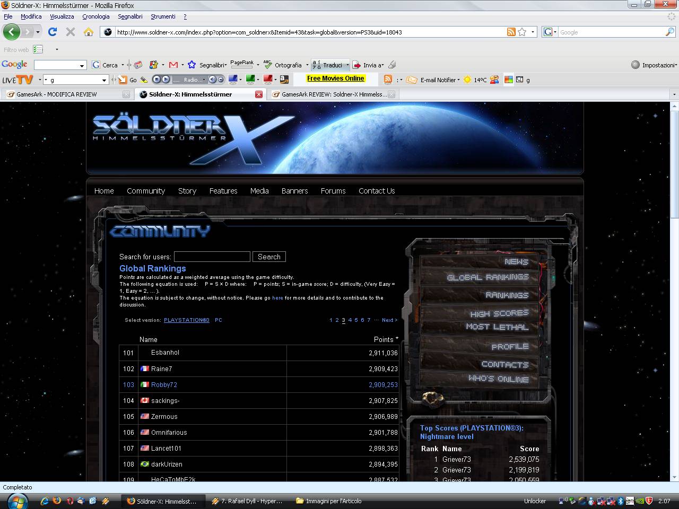Viewport: 679px width, 509px height.
Task: Click the red monitor icon in LiveTV toolbar
Action: click(x=267, y=80)
